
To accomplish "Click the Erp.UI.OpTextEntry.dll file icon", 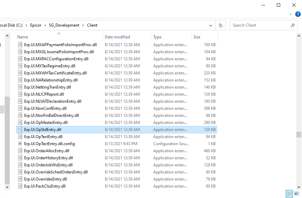I will coord(20,137).
